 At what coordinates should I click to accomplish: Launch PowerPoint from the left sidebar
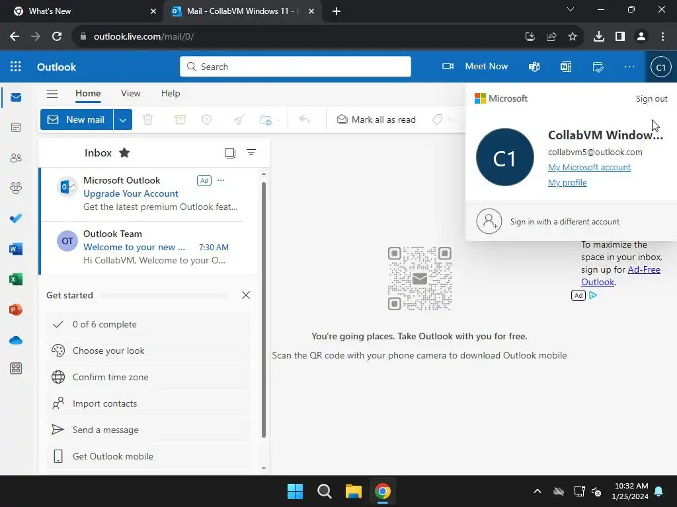pyautogui.click(x=16, y=310)
